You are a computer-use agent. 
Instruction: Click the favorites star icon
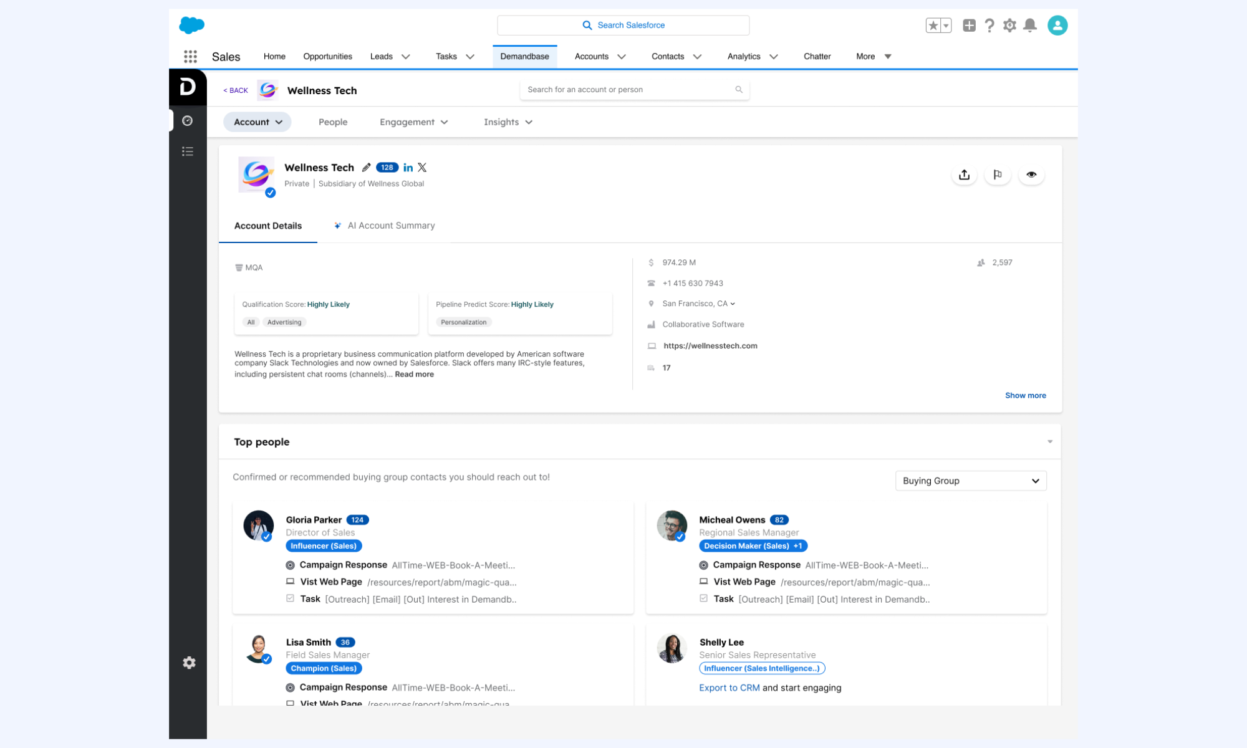(x=933, y=26)
